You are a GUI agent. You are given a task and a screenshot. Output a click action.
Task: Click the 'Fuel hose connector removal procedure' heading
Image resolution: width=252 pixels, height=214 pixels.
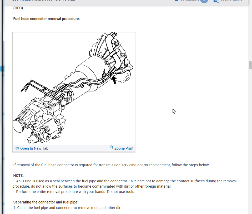[47, 19]
